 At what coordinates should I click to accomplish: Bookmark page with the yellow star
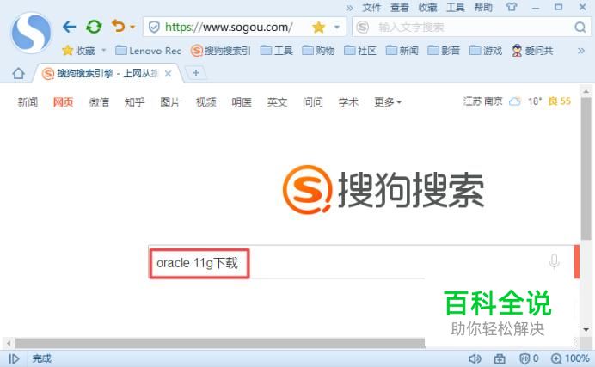tap(318, 27)
